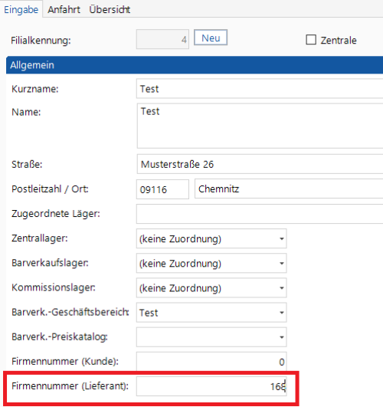
Task: Click the Neu button
Action: pyautogui.click(x=211, y=38)
